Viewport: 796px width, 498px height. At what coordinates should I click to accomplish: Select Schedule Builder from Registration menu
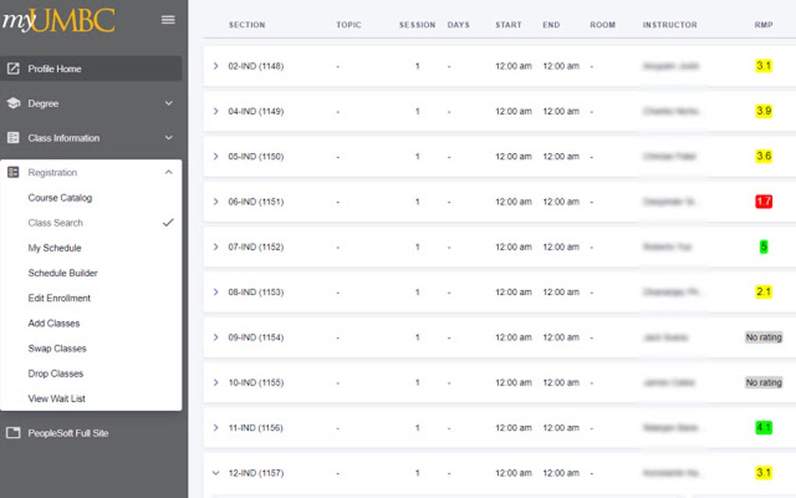tap(62, 273)
